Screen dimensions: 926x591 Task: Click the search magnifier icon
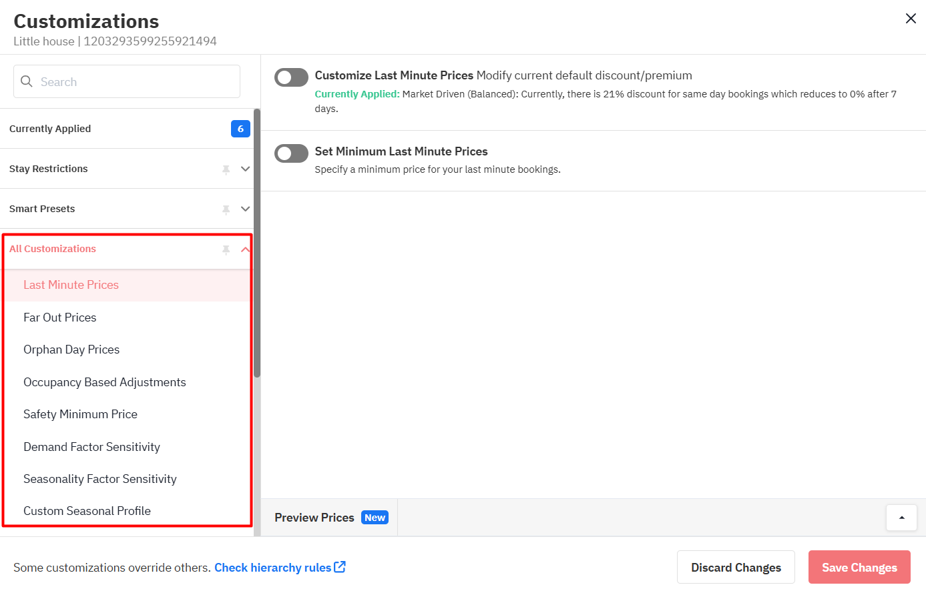tap(27, 81)
